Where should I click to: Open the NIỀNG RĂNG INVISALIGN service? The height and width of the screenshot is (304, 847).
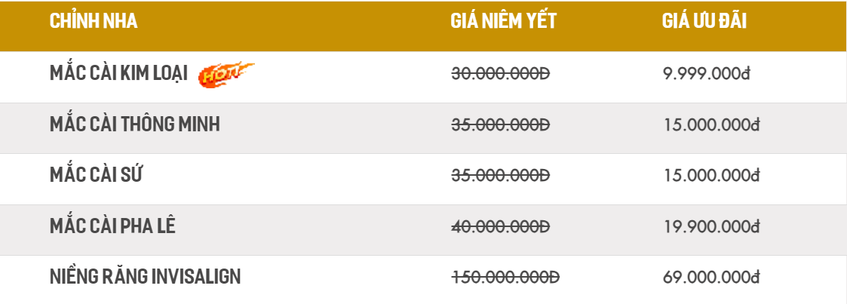pyautogui.click(x=146, y=277)
